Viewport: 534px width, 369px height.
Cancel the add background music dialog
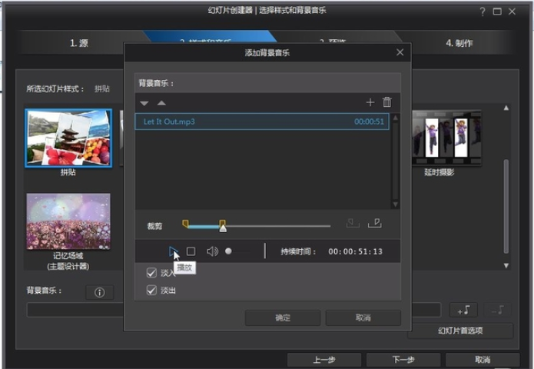point(363,317)
